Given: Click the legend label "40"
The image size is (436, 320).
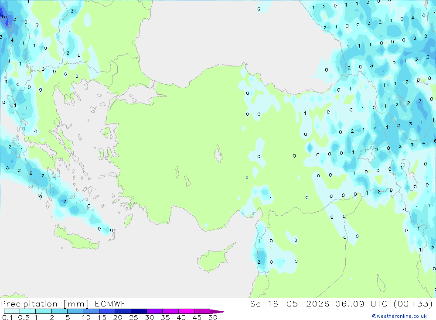Looking at the screenshot, I should tap(181, 317).
